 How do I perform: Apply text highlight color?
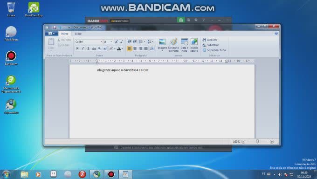pyautogui.click(x=111, y=48)
